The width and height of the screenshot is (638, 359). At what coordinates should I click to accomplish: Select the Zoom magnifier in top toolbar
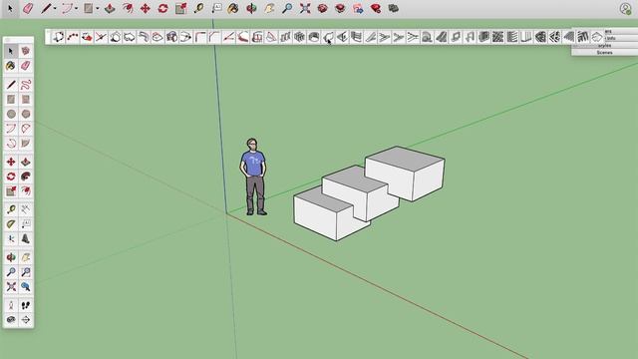[287, 8]
